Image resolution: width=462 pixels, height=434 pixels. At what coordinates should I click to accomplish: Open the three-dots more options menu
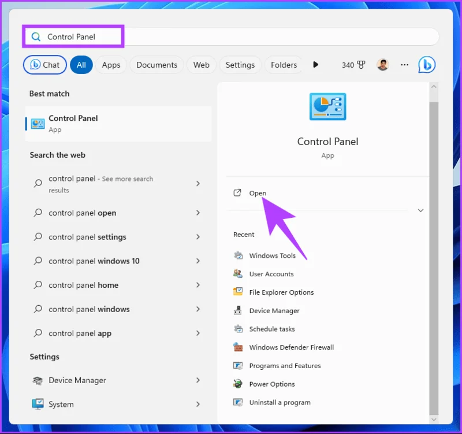pyautogui.click(x=405, y=65)
